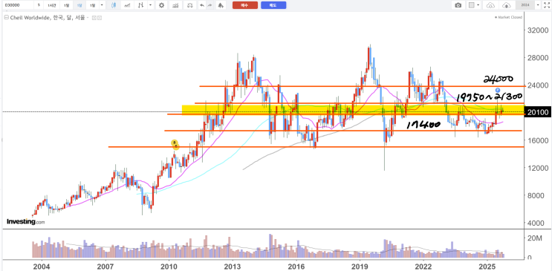Click the 20100 current price label

tap(537, 112)
